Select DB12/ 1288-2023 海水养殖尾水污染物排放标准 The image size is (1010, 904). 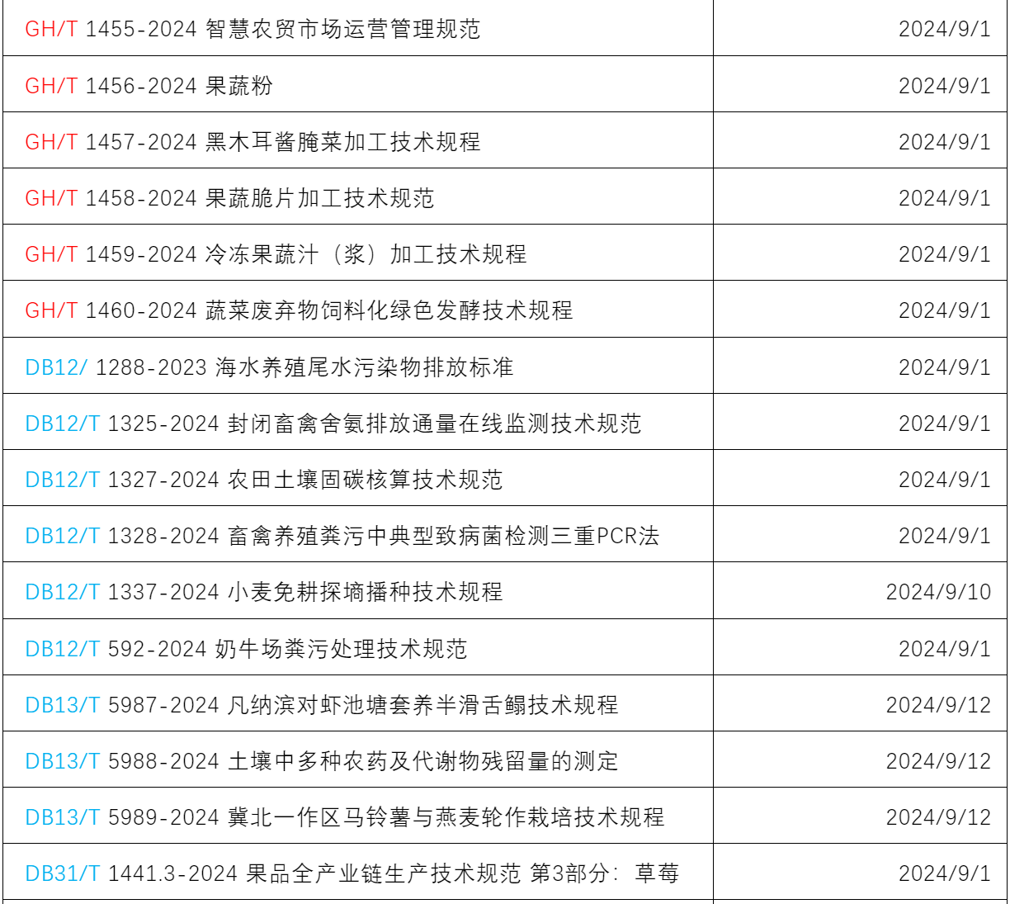coord(269,367)
